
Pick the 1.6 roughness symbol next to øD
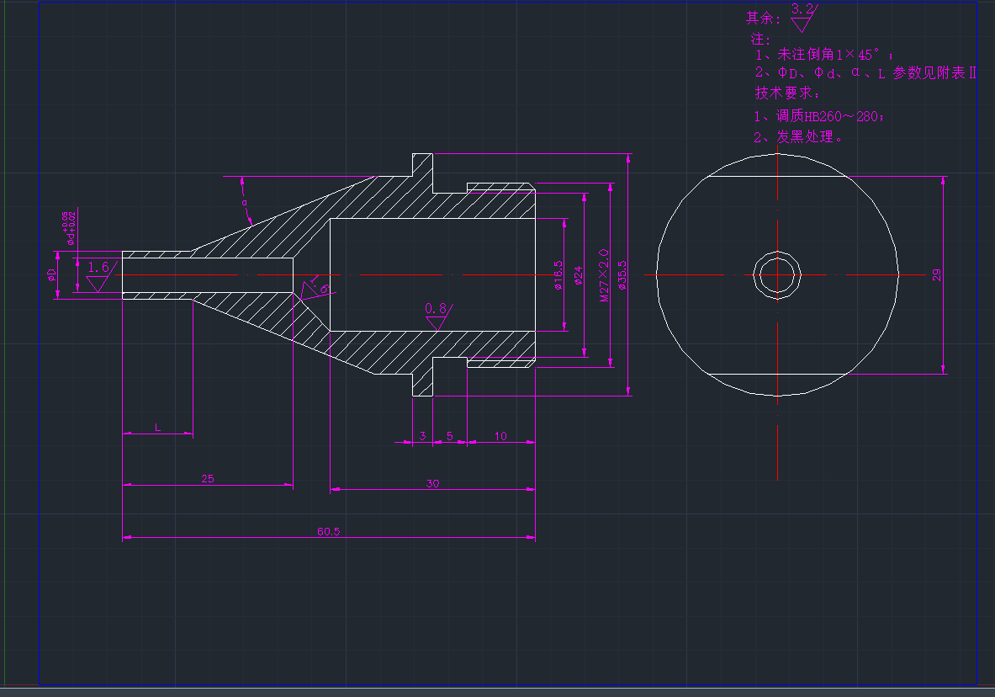102,275
